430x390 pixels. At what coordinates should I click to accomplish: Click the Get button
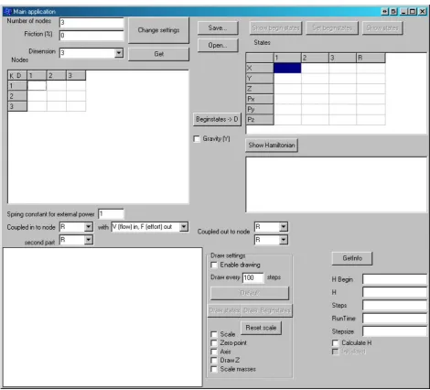(158, 54)
